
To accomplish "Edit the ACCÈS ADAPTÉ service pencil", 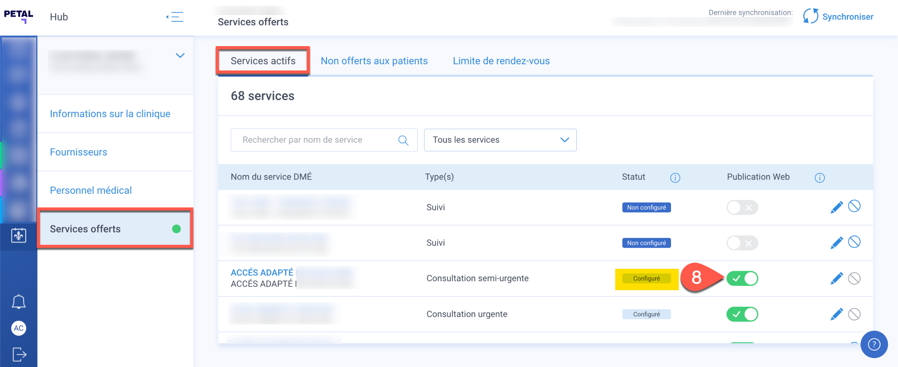I will coord(837,279).
